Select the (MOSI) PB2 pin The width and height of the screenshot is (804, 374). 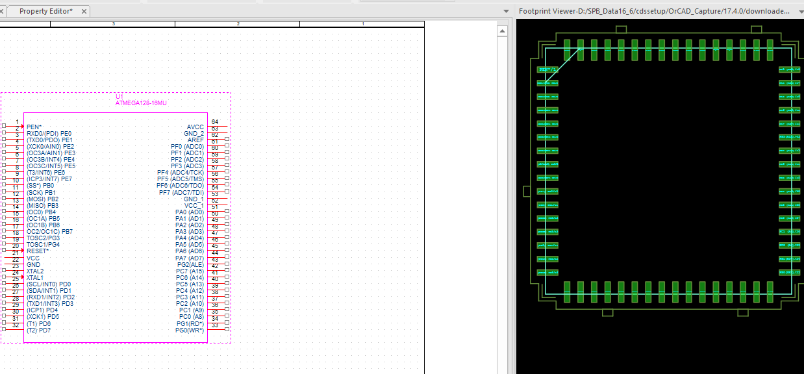pyautogui.click(x=42, y=199)
